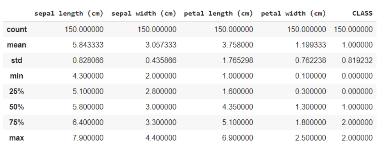
Task: Select the 'max' row label
Action: 16,138
